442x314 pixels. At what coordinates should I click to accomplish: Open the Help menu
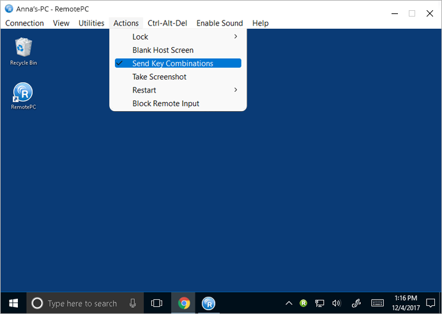261,23
